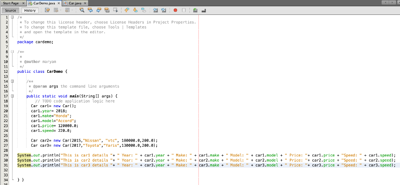Click '@author maryam' comment text

coord(40,61)
